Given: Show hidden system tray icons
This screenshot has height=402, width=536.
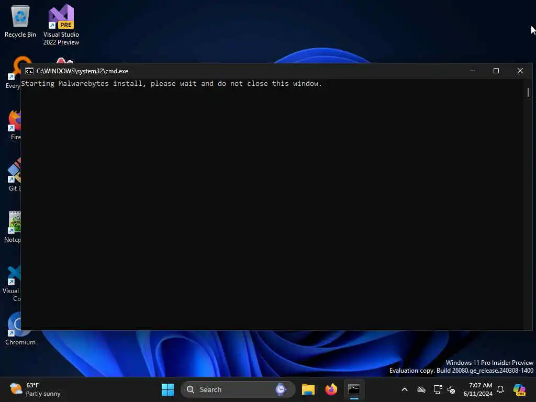Looking at the screenshot, I should (405, 389).
